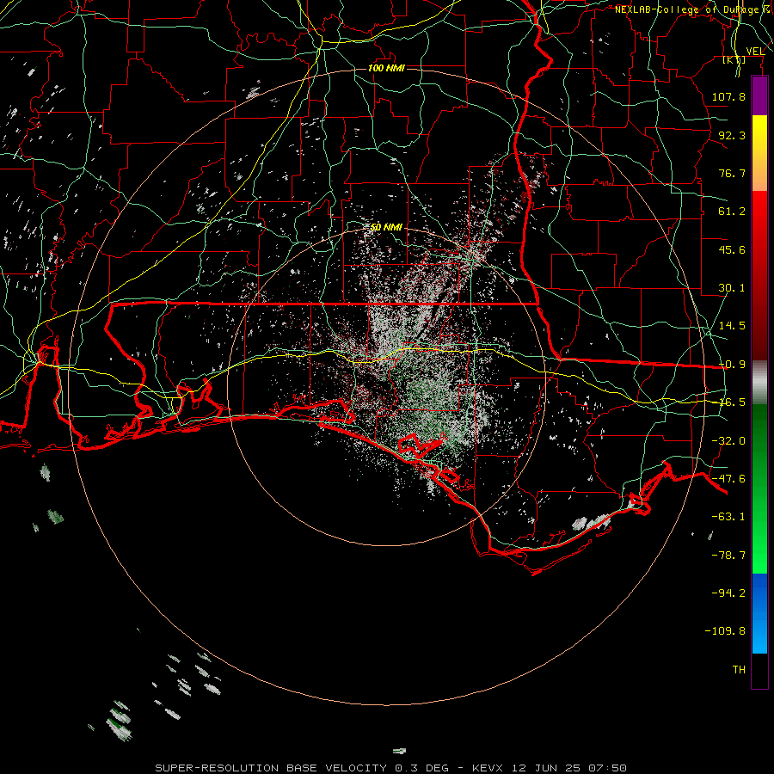The height and width of the screenshot is (774, 774).
Task: Select the 61.2 value on velocity scale
Action: [x=732, y=212]
